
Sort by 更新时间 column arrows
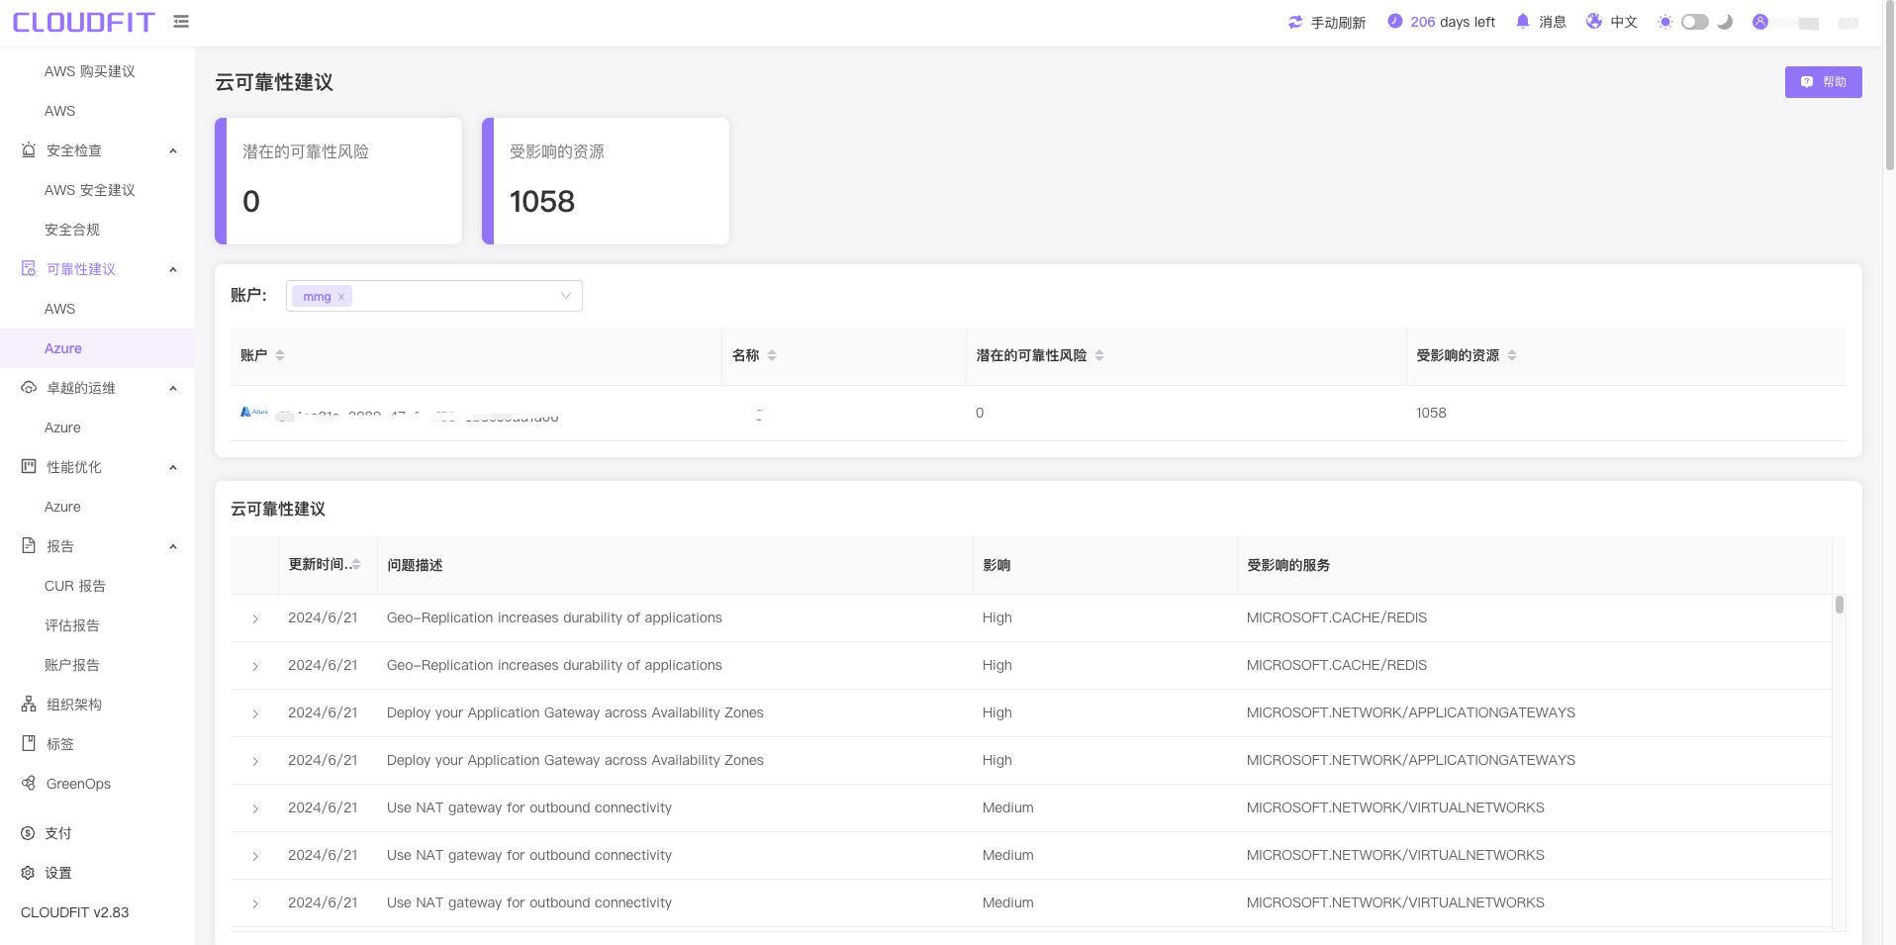(x=356, y=564)
